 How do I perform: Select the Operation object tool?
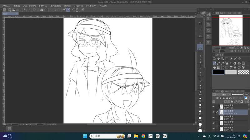[x=222, y=59]
